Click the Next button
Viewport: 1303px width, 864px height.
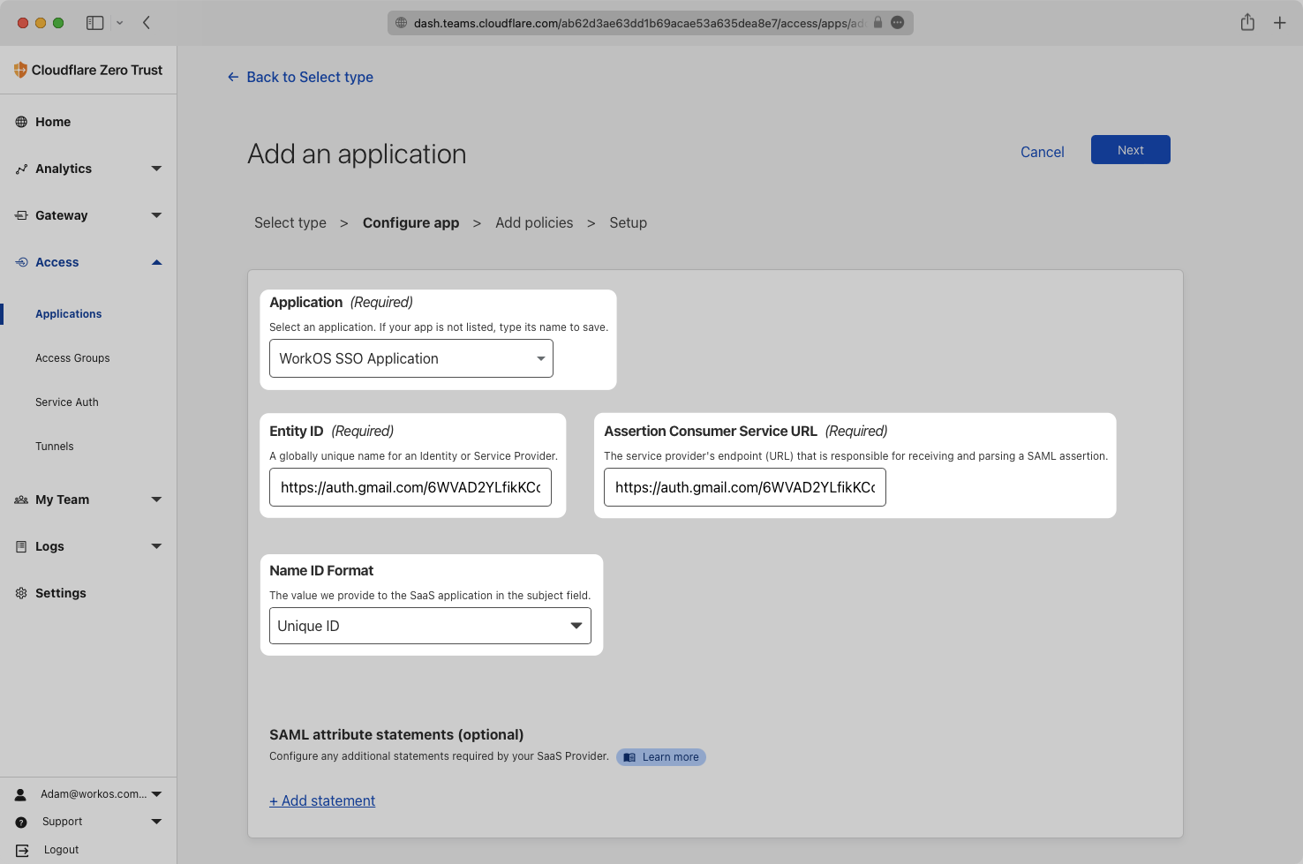pyautogui.click(x=1130, y=149)
